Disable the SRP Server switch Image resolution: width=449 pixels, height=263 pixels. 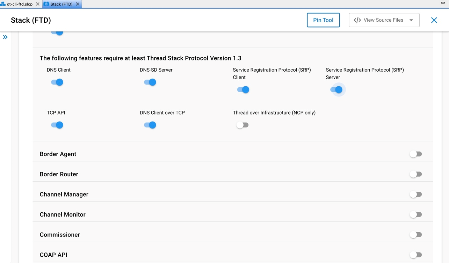(336, 90)
